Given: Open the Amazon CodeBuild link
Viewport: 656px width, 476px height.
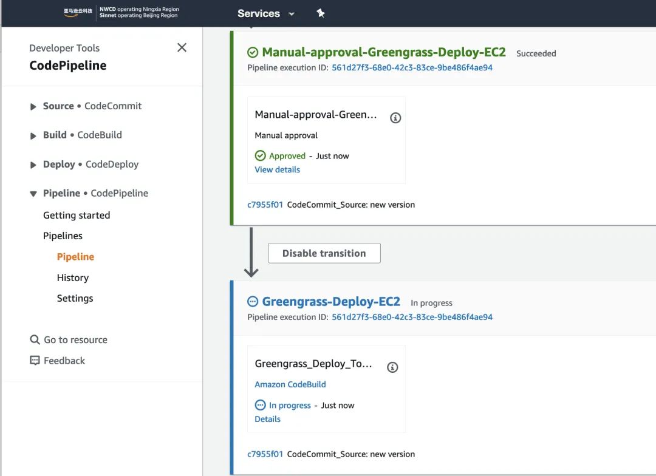Looking at the screenshot, I should [x=290, y=384].
